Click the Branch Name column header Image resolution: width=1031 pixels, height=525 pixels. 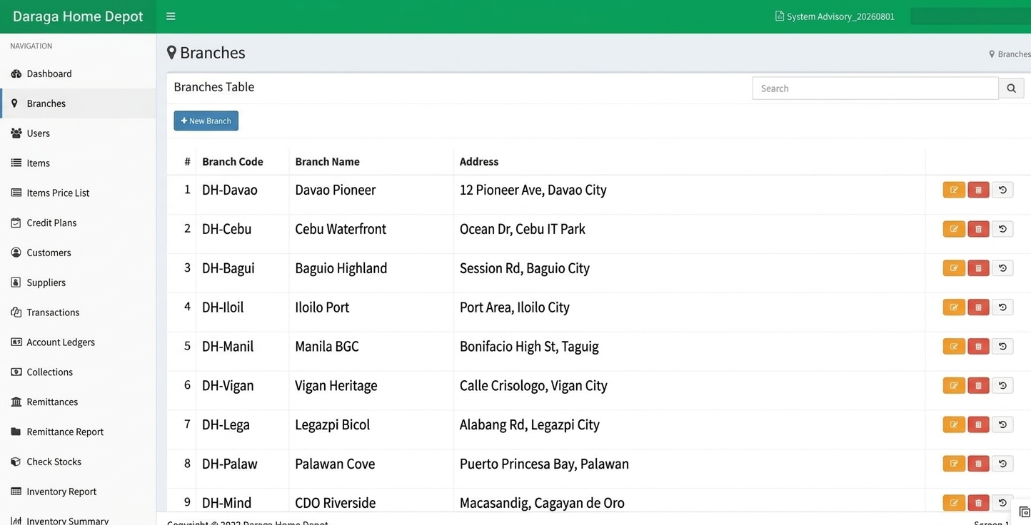327,162
